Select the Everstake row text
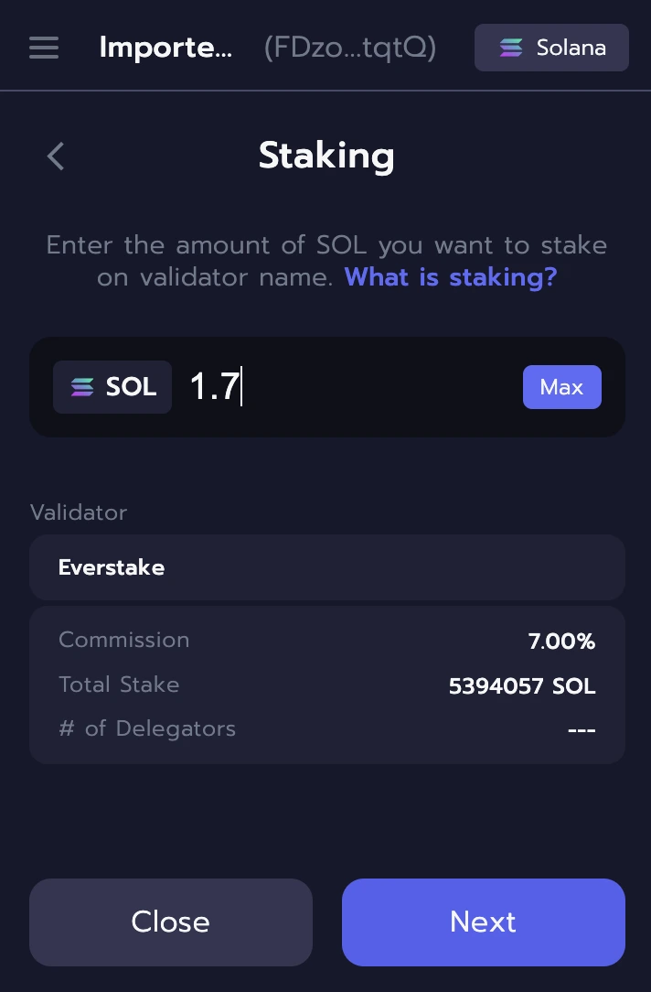Screen dimensions: 651x992 (111, 567)
